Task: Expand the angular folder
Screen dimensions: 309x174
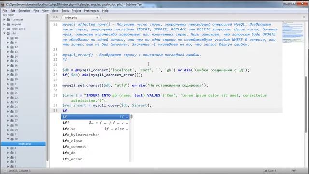Action: (4, 24)
